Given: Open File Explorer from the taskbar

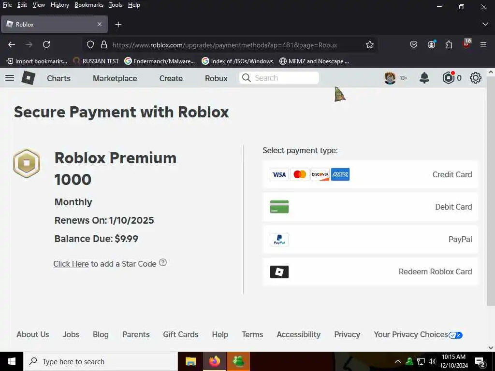Looking at the screenshot, I should 190,361.
